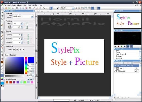142x102 pixels.
Task: Click the Add dropped color button
Action: tap(30, 79)
